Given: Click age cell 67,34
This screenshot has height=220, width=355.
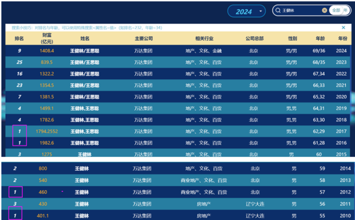Looking at the screenshot, I should pyautogui.click(x=319, y=74).
